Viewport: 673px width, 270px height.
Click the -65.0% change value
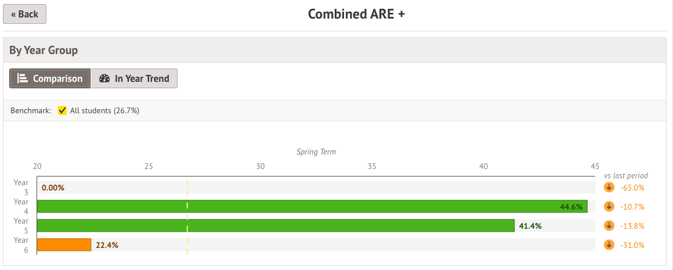click(x=632, y=187)
